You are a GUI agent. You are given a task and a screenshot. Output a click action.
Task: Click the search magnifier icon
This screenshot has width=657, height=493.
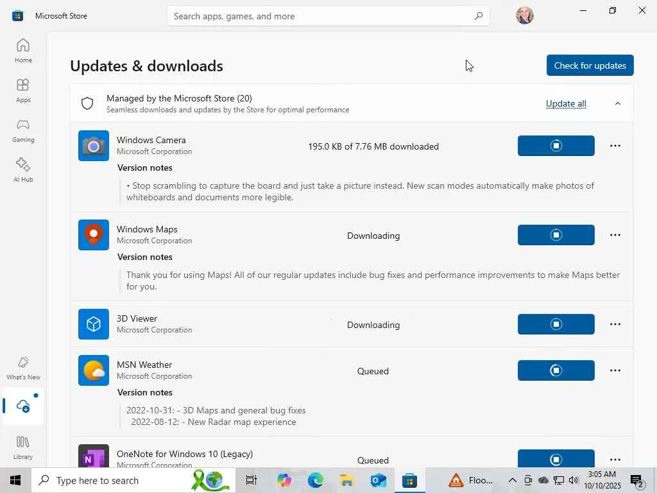point(479,16)
